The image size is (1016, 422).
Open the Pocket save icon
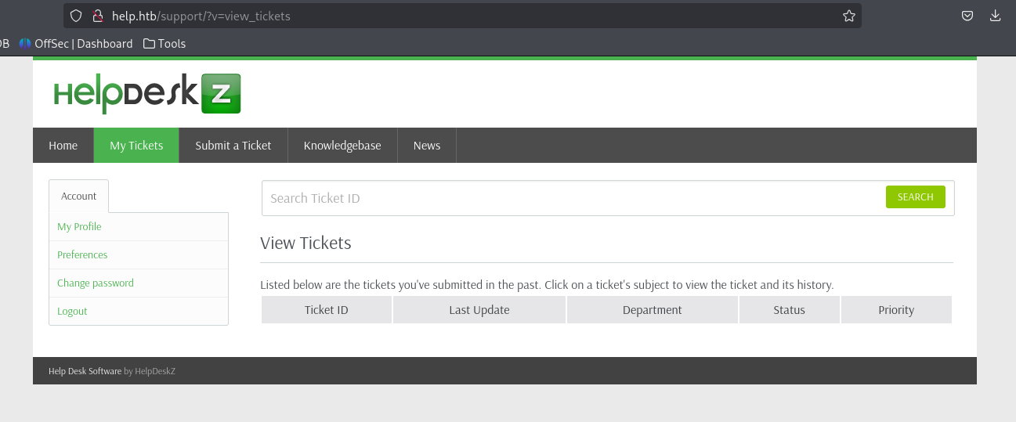967,16
